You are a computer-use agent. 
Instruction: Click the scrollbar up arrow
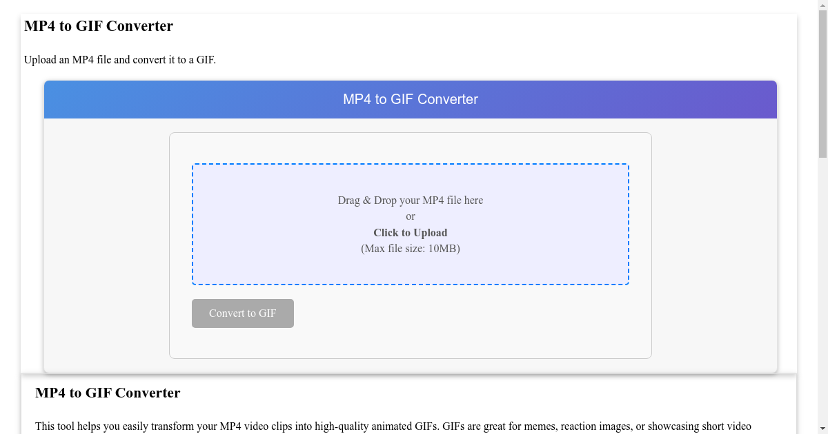(821, 6)
